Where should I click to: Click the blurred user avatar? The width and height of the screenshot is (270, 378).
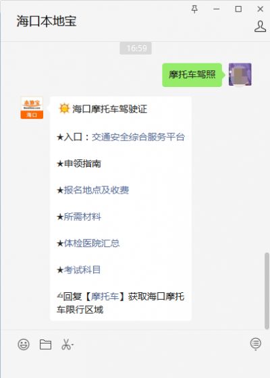coord(240,74)
